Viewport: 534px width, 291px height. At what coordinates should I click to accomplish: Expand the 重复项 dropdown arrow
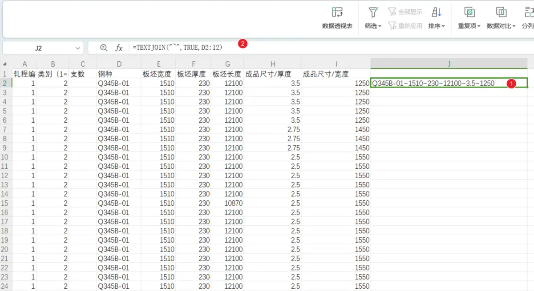click(x=479, y=27)
